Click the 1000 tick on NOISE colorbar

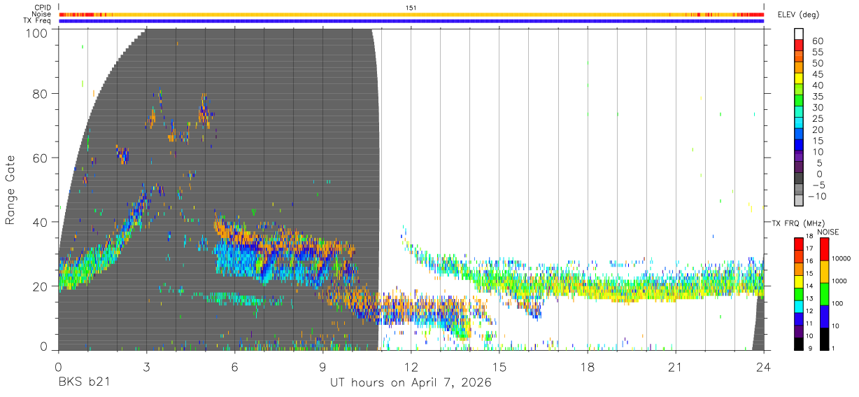[x=838, y=280]
